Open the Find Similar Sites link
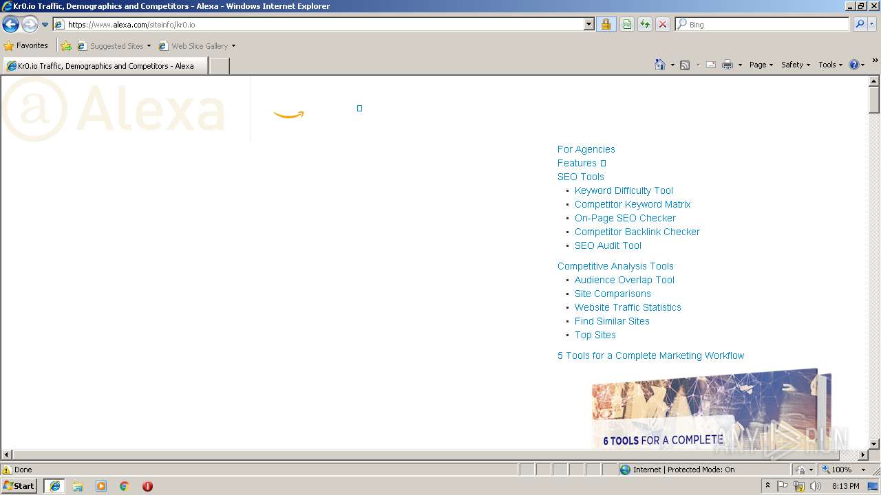881x495 pixels. click(x=612, y=321)
